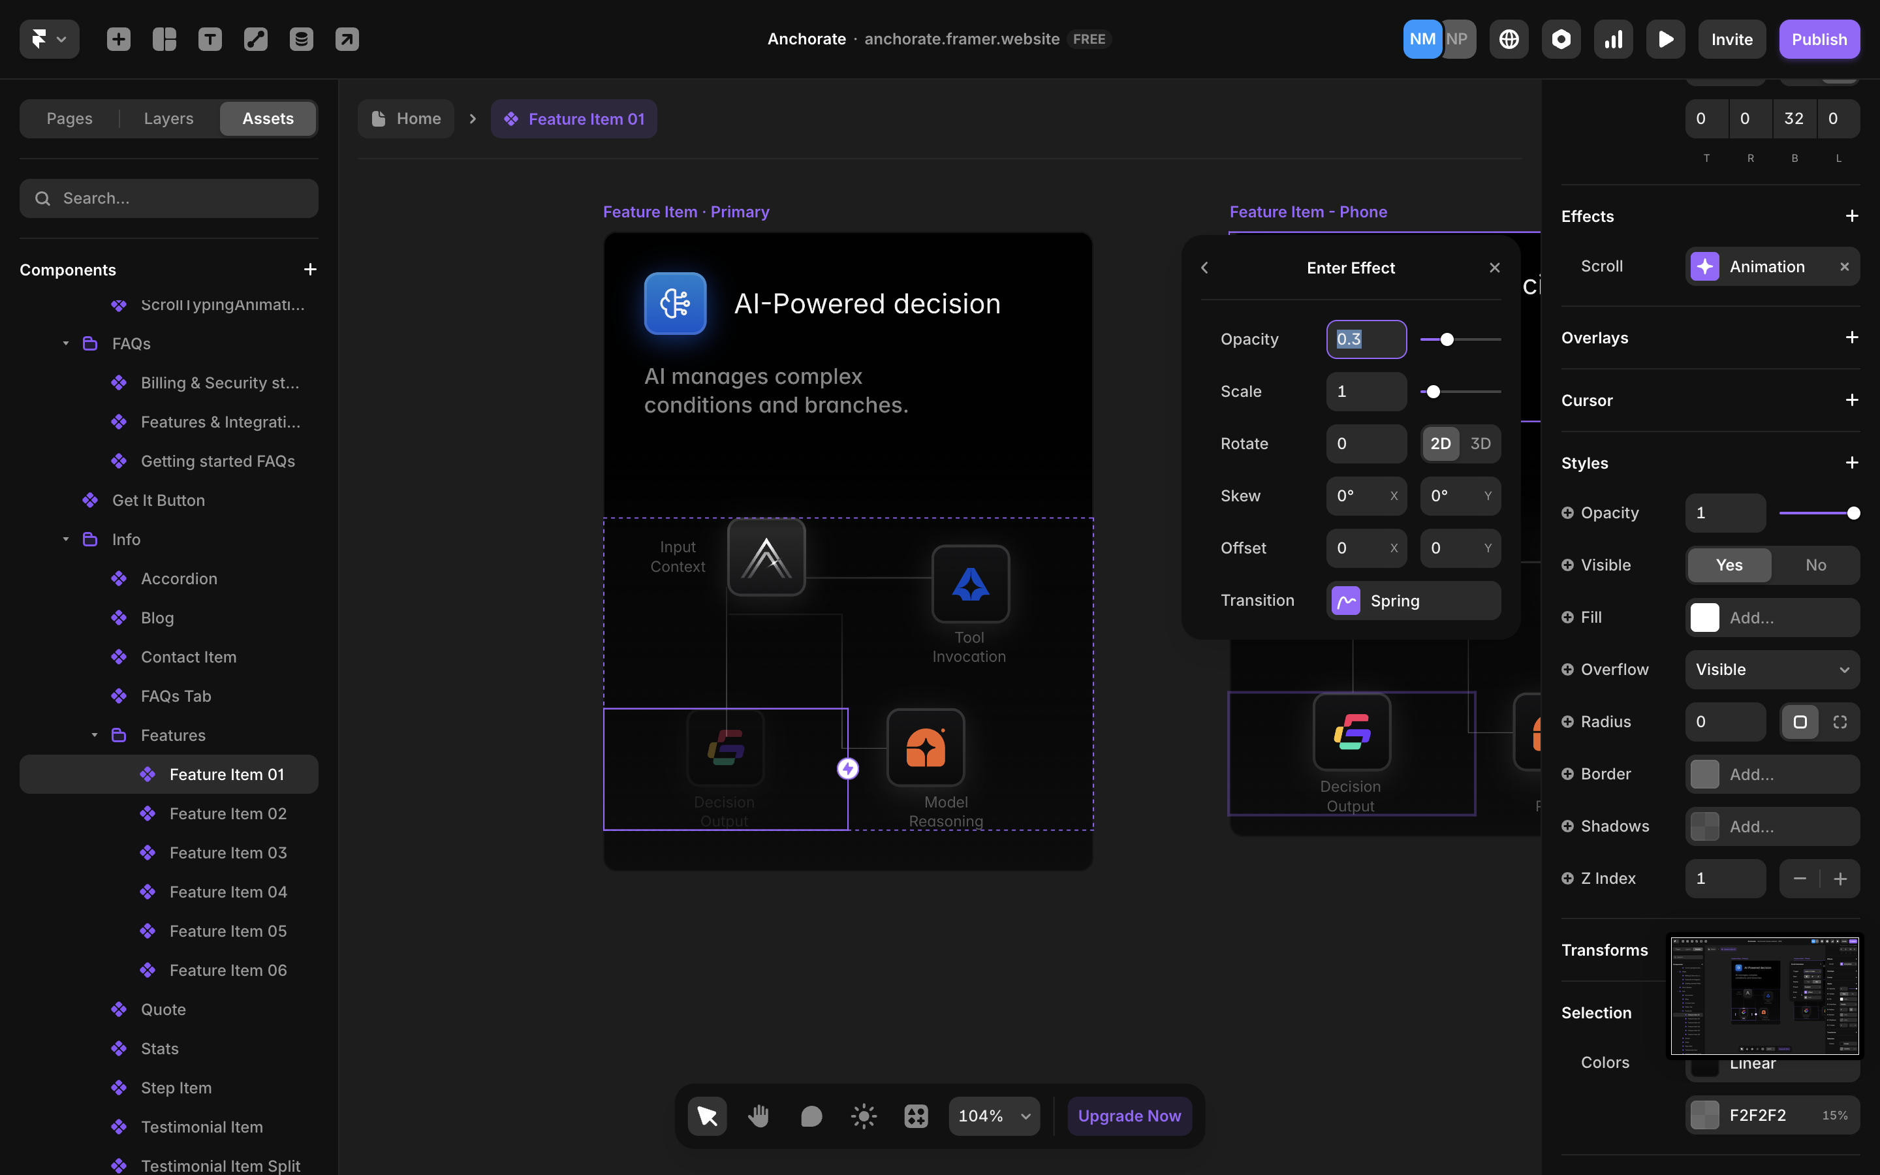Enable per-corner radius option
Screen dimensions: 1880x1175
tap(1840, 722)
